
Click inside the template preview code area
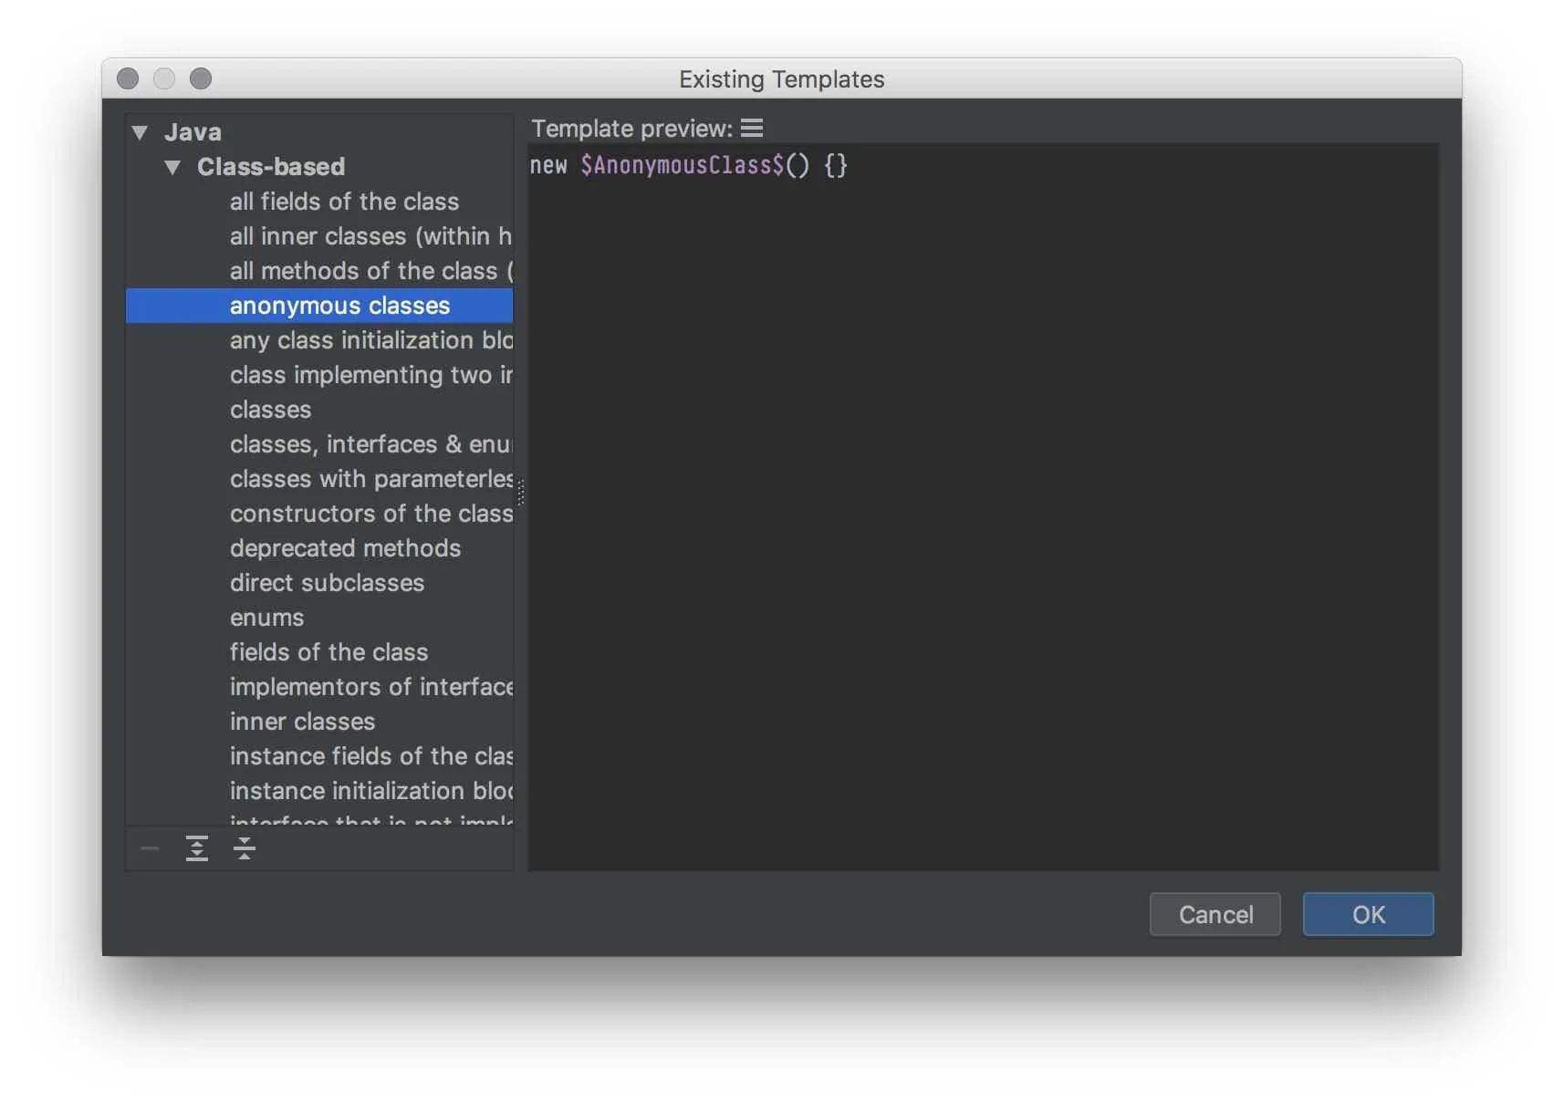(x=983, y=506)
